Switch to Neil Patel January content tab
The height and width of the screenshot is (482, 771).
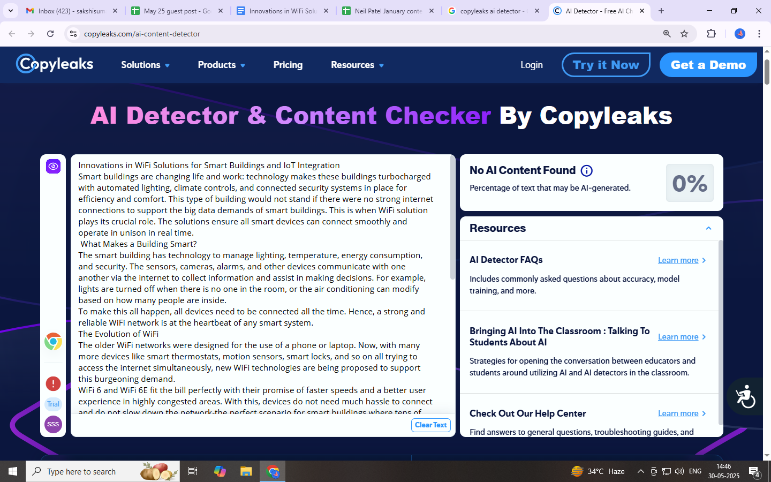pyautogui.click(x=388, y=11)
